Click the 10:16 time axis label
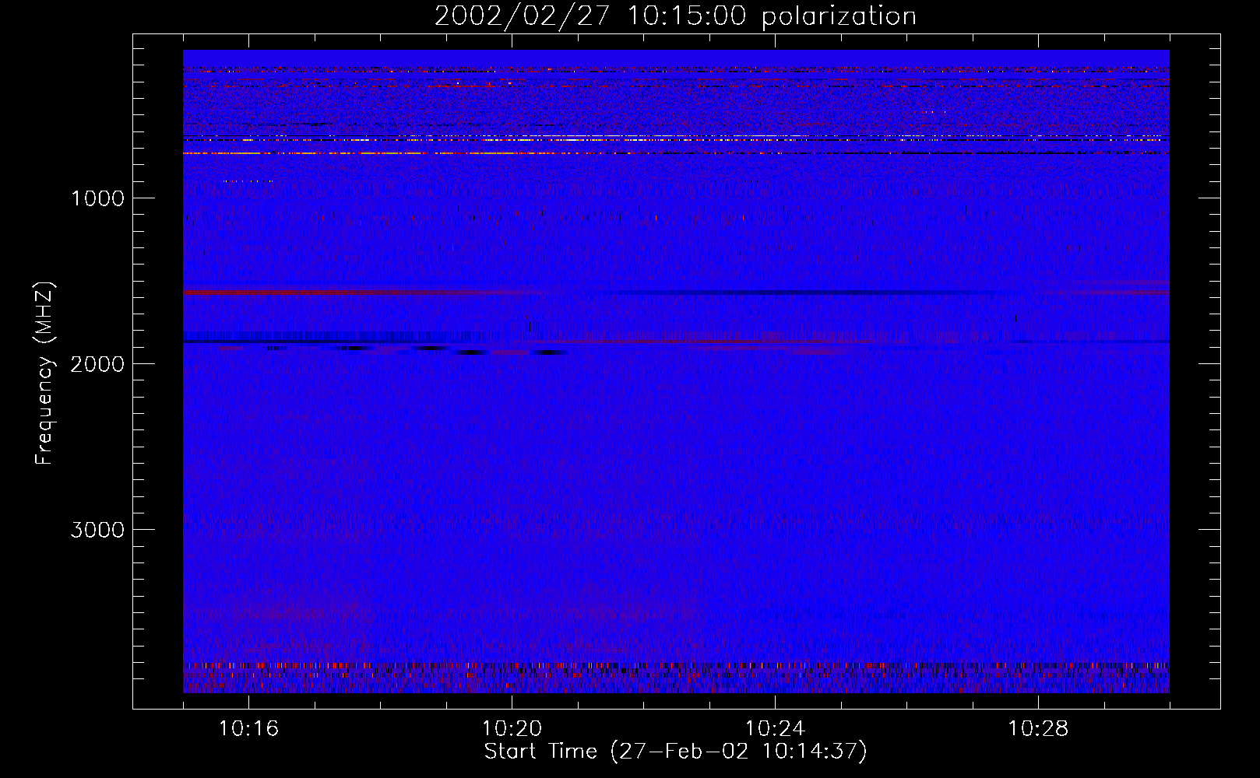This screenshot has height=778, width=1260. pos(248,729)
